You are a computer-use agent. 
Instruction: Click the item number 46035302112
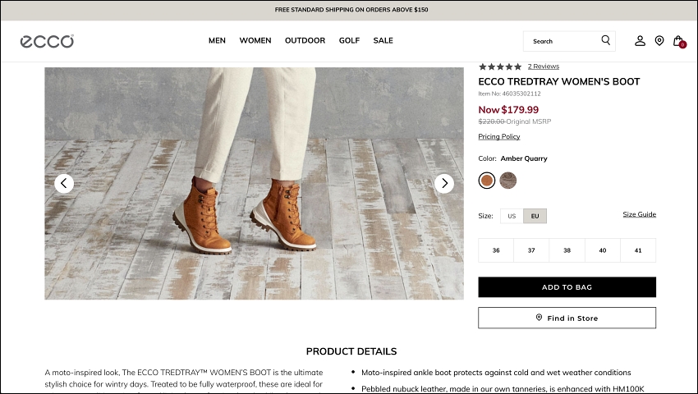509,94
